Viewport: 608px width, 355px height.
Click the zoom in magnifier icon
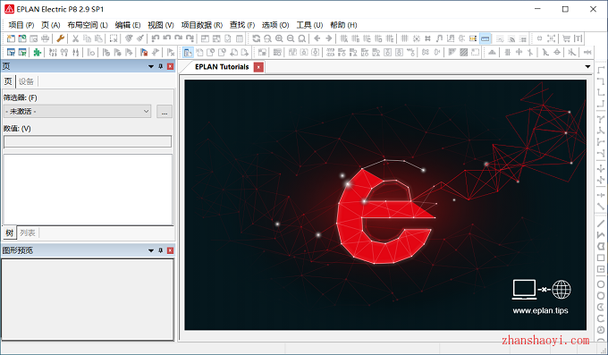(279, 38)
